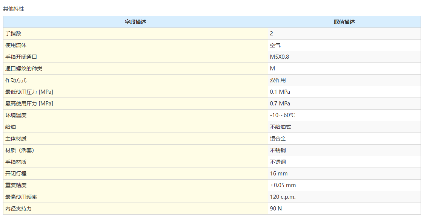
Task: Click the 取值描述 column header
Action: pos(344,22)
